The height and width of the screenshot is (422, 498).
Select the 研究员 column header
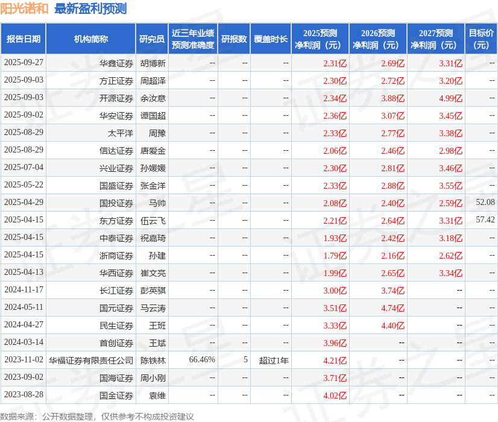coord(152,39)
